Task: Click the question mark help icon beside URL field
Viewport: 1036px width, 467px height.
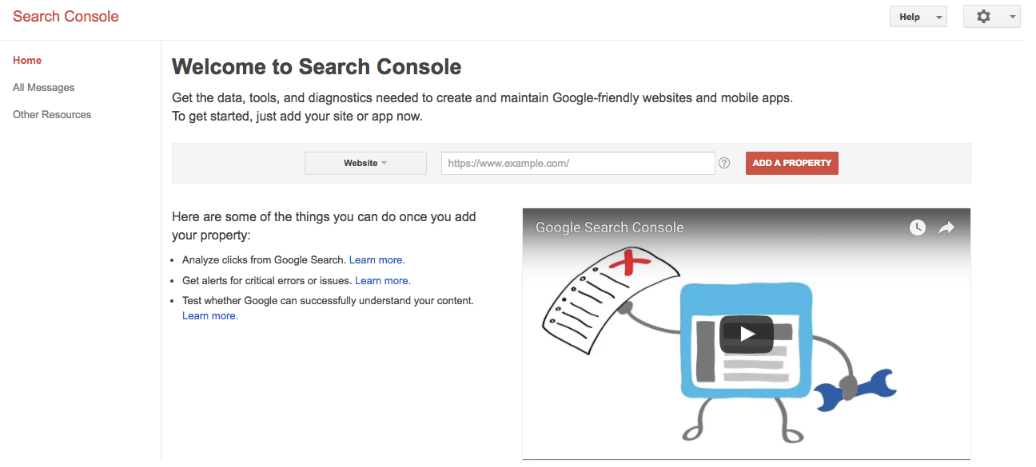Action: coord(724,163)
